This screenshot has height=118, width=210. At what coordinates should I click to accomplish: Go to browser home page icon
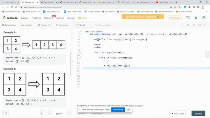tap(16, 7)
